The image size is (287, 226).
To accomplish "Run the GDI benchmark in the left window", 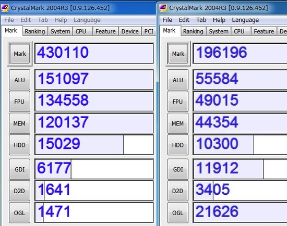I will [x=20, y=169].
